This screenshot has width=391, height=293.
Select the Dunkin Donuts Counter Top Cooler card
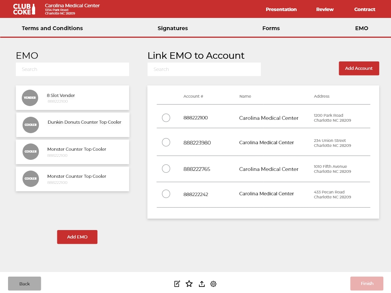point(73,125)
